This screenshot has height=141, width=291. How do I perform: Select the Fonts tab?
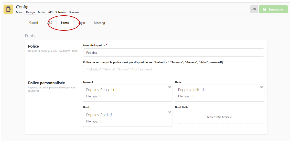(65, 23)
